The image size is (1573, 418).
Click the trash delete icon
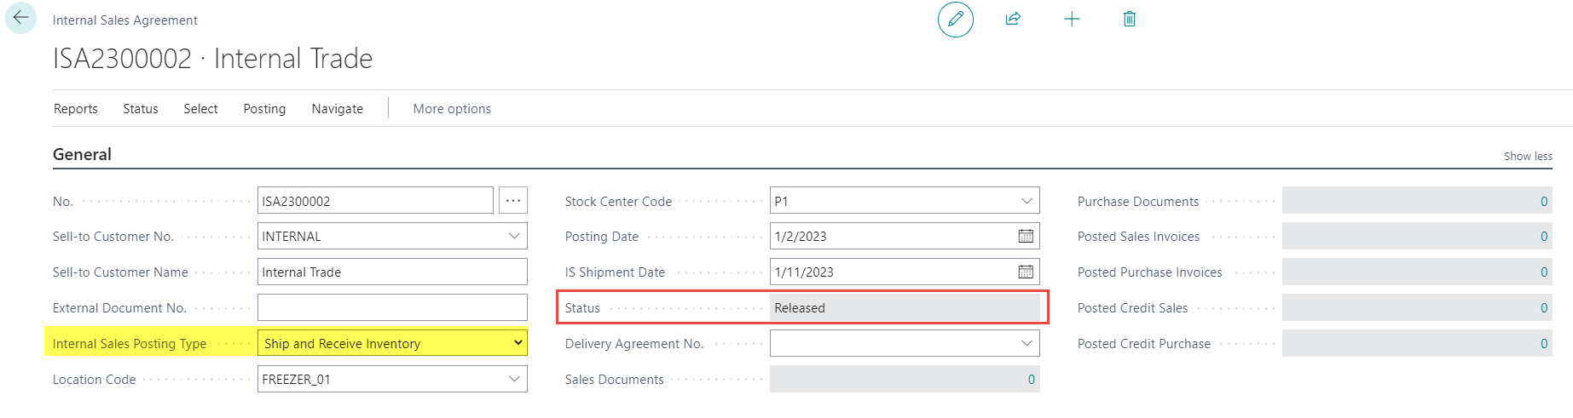(x=1130, y=19)
